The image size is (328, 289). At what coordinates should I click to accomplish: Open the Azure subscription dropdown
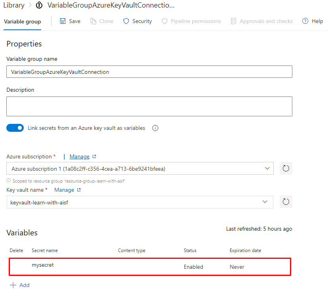[267, 168]
